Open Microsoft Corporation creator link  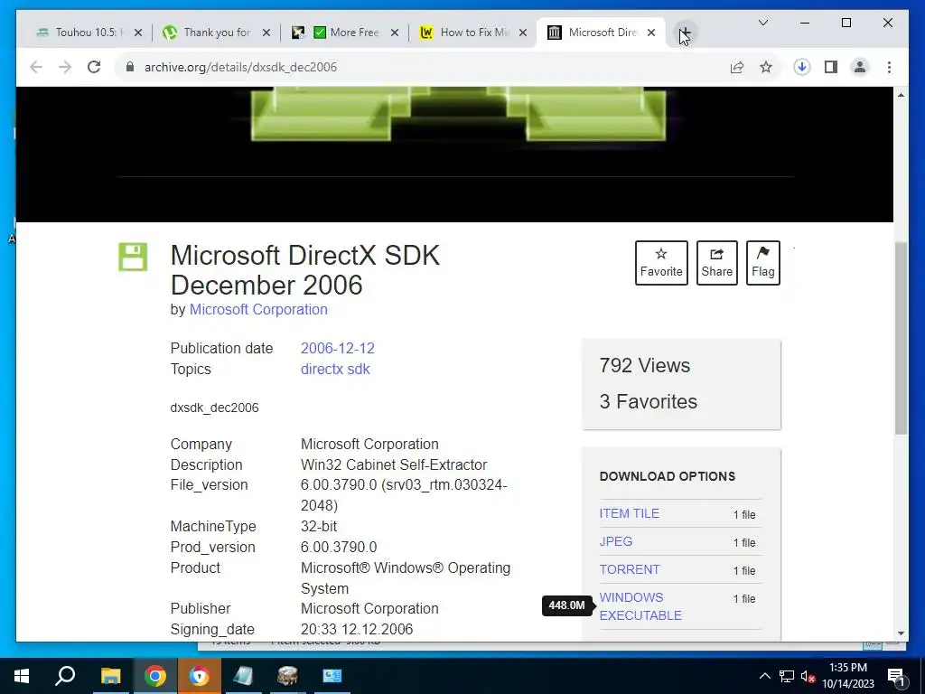coord(258,309)
